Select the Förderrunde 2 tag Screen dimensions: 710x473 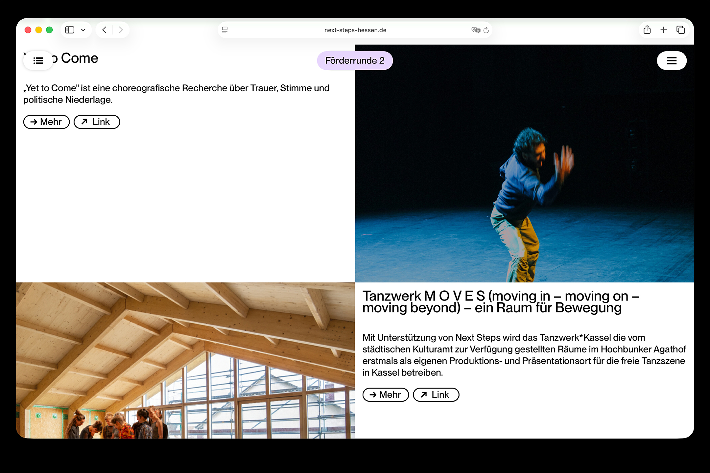[x=355, y=60]
